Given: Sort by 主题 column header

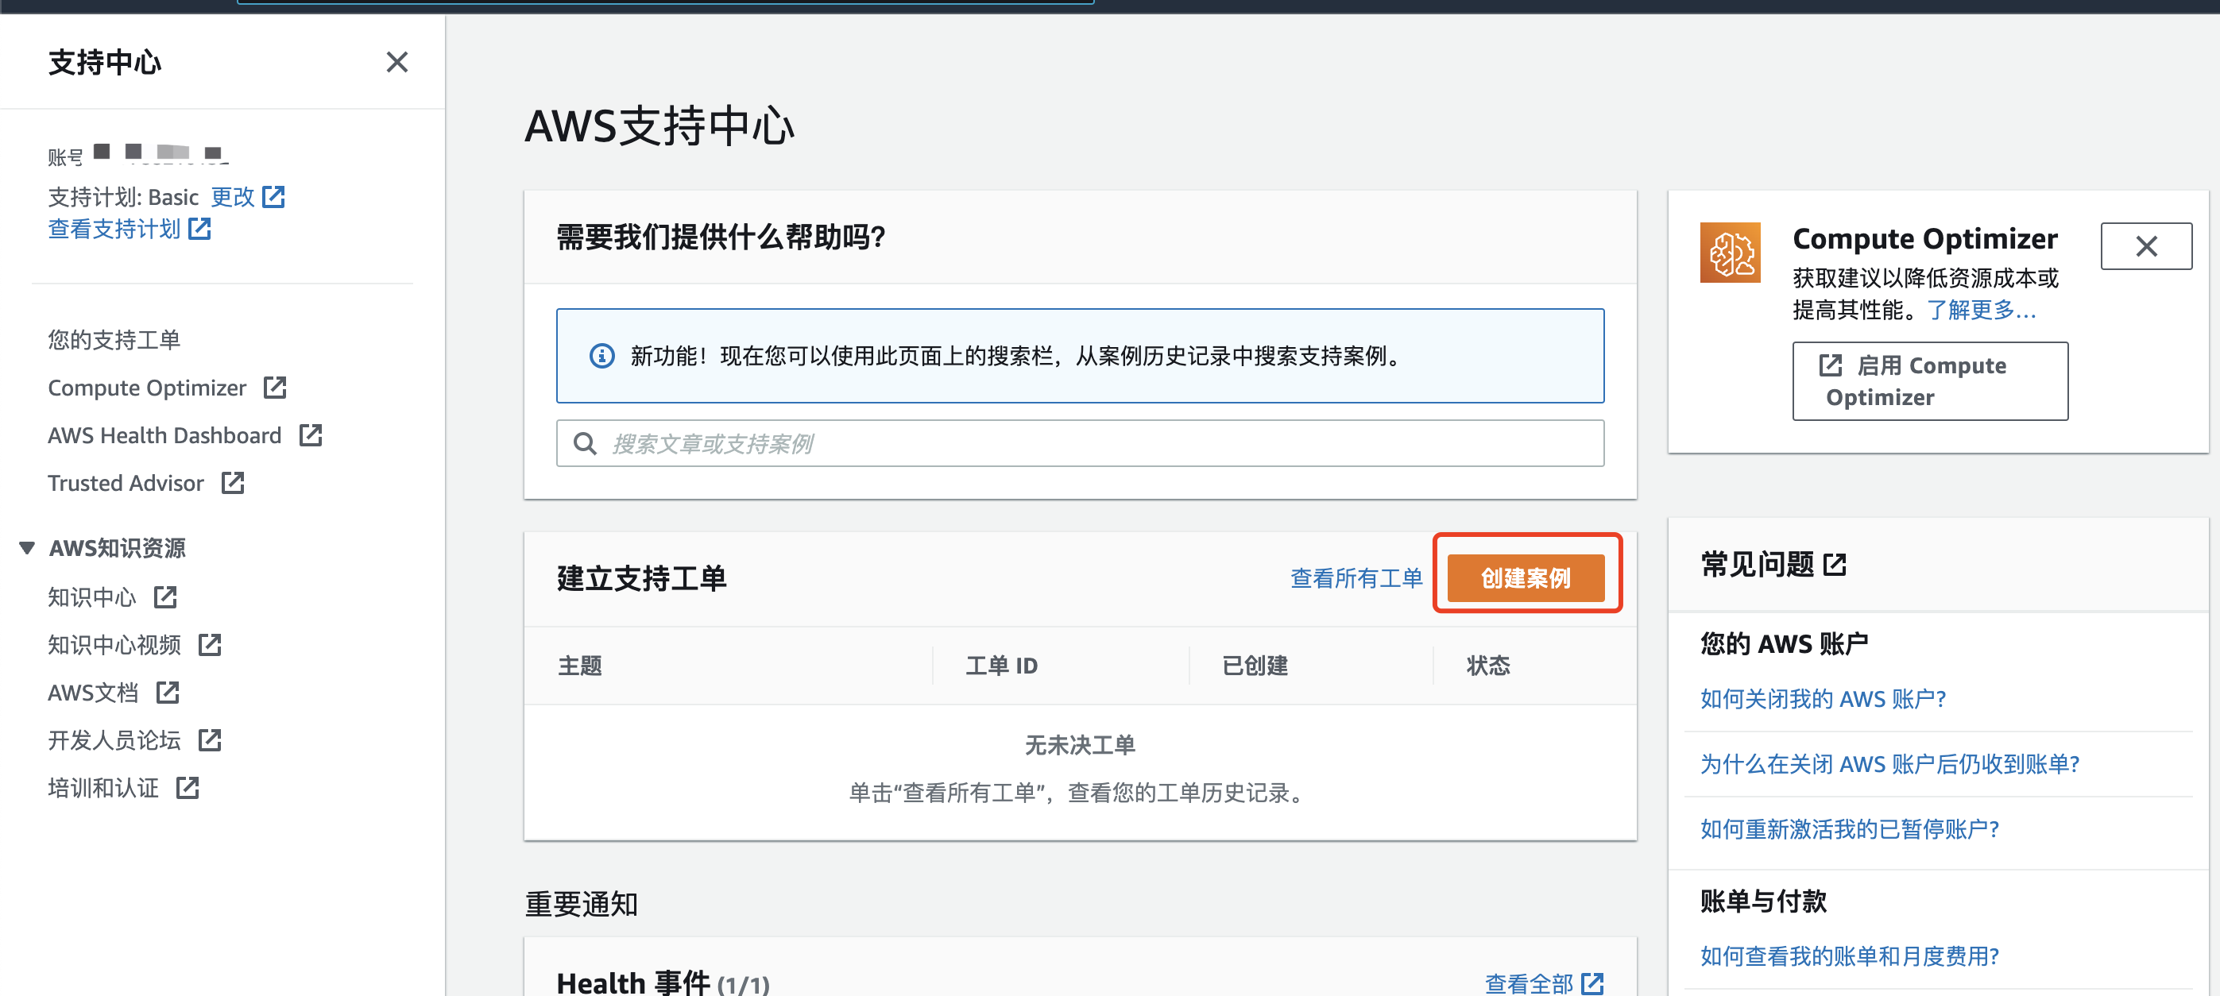Looking at the screenshot, I should coord(580,666).
